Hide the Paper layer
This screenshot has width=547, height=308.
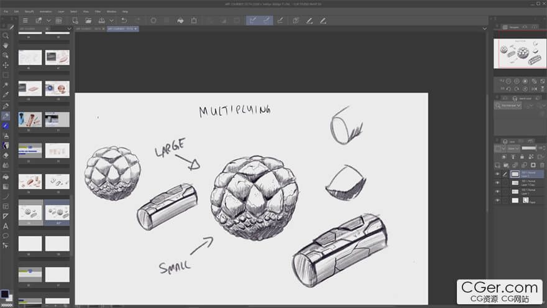coord(497,200)
